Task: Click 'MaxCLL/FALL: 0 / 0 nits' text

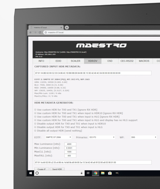Action: [46, 96]
